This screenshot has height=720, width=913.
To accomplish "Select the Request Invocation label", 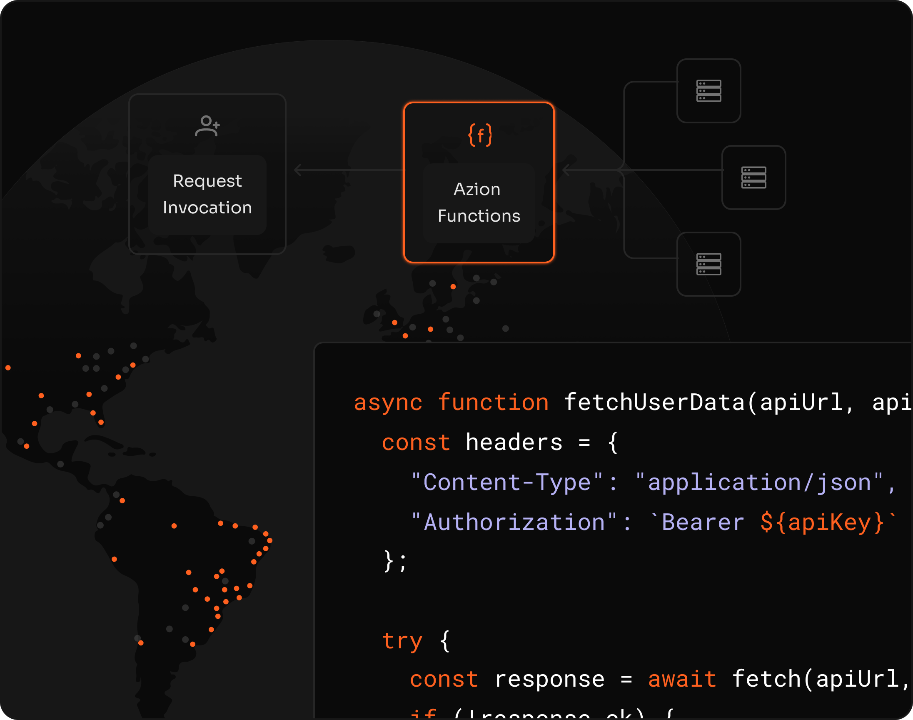I will [207, 194].
